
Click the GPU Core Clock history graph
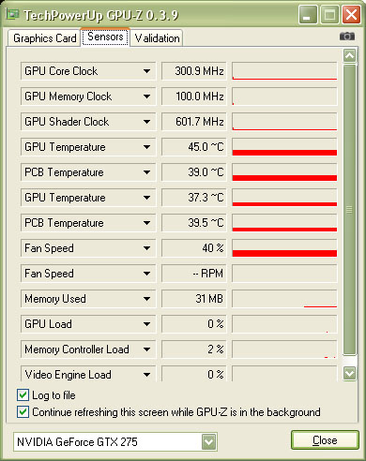click(x=284, y=71)
